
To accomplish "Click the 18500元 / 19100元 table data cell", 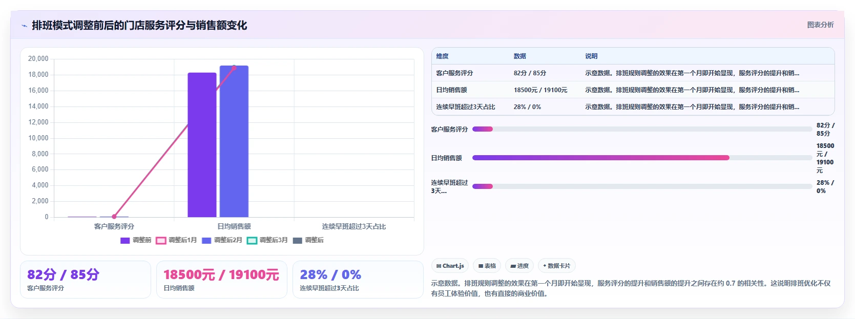I will 540,90.
